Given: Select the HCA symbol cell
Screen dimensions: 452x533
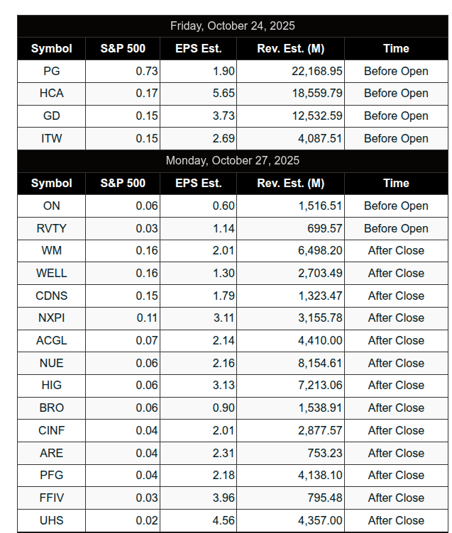Looking at the screenshot, I should [52, 94].
